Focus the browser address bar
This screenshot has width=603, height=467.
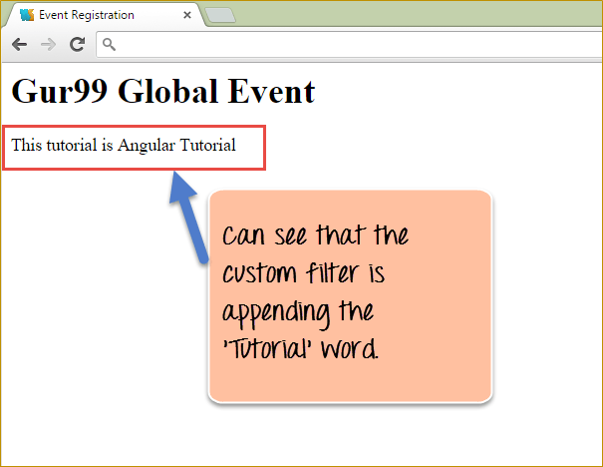349,45
